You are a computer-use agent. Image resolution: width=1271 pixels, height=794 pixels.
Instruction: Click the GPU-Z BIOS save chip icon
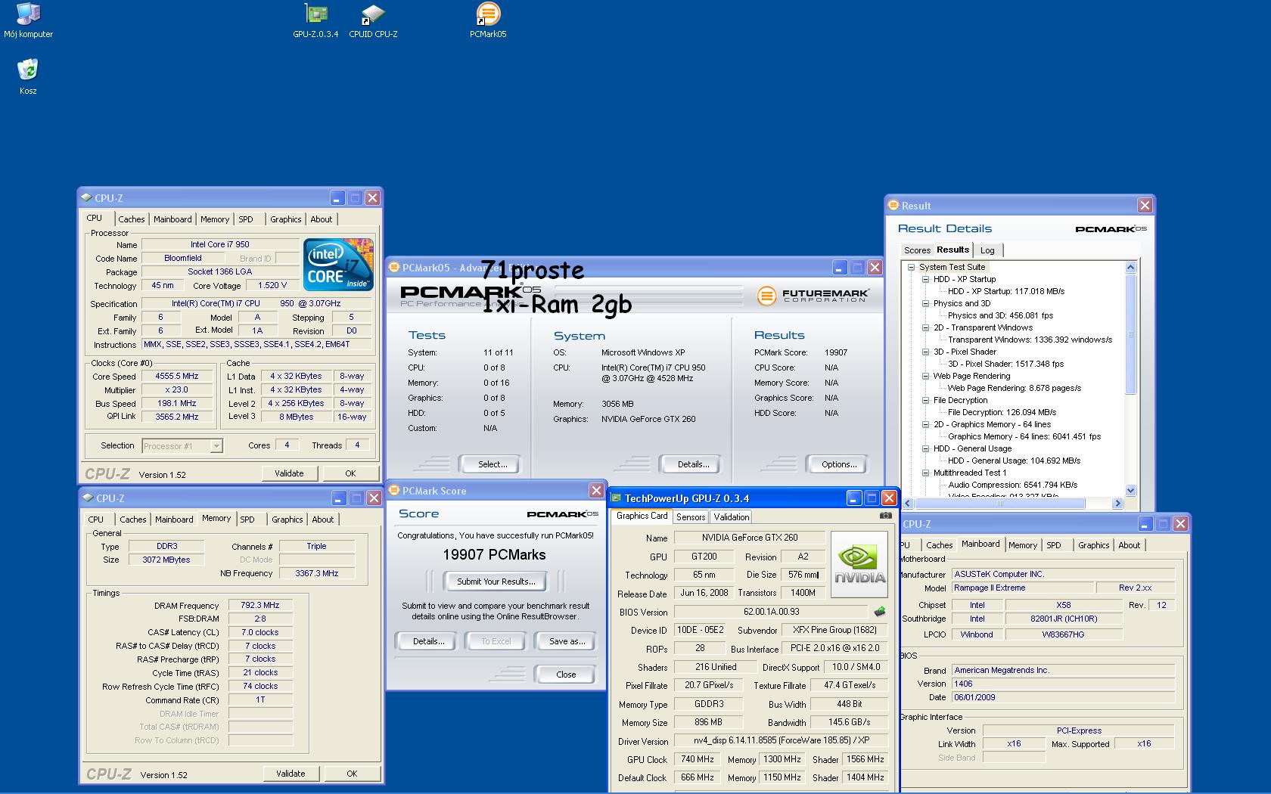click(x=879, y=611)
